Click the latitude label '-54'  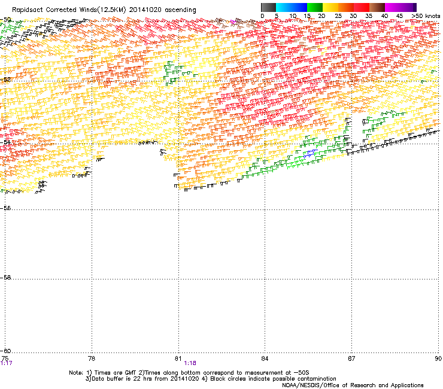coord(5,142)
